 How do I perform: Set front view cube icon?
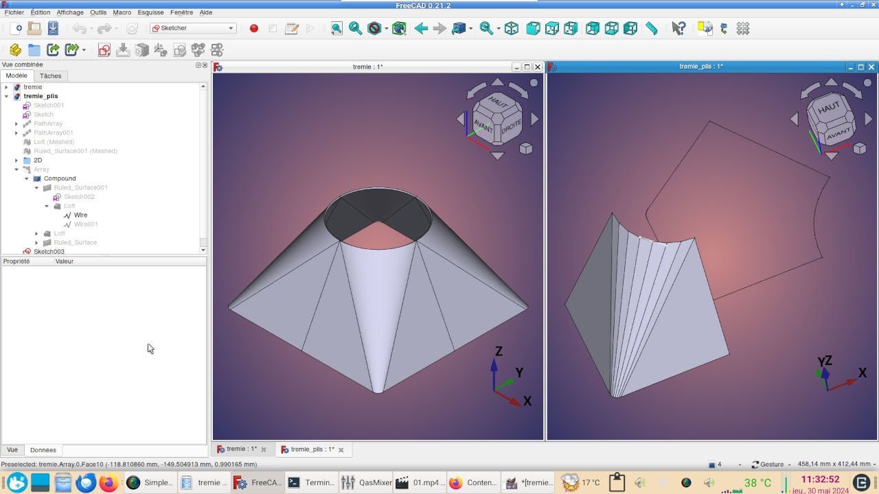point(533,28)
